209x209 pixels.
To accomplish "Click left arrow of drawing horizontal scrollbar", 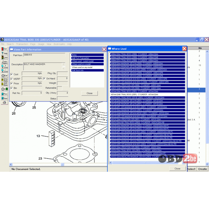I will (x=11, y=164).
